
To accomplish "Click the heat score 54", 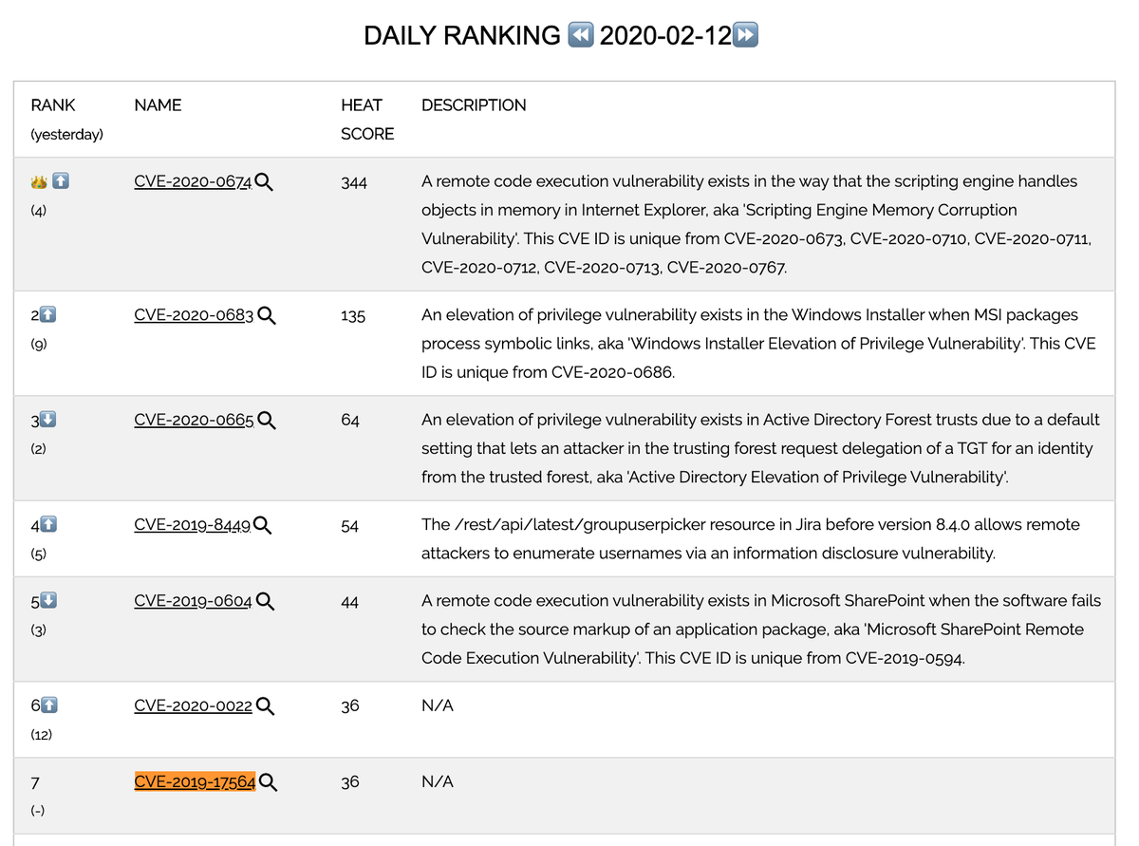I will click(x=350, y=525).
